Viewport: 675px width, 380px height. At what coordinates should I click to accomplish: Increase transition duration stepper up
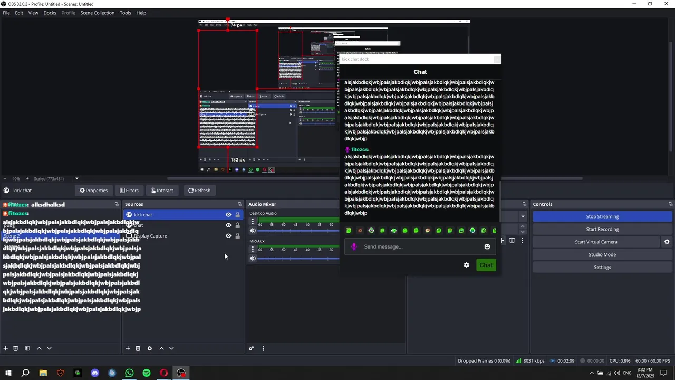(523, 226)
